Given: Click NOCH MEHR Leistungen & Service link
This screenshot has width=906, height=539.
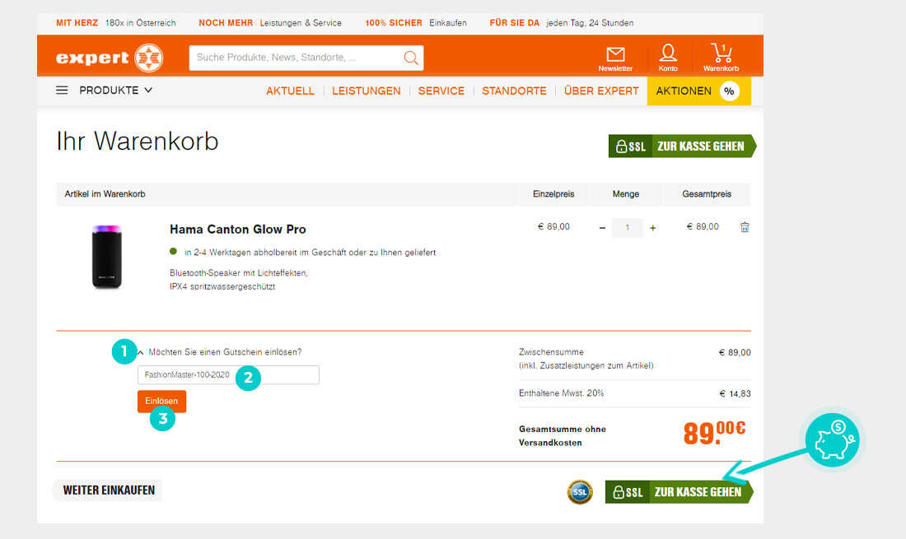Looking at the screenshot, I should click(x=270, y=23).
